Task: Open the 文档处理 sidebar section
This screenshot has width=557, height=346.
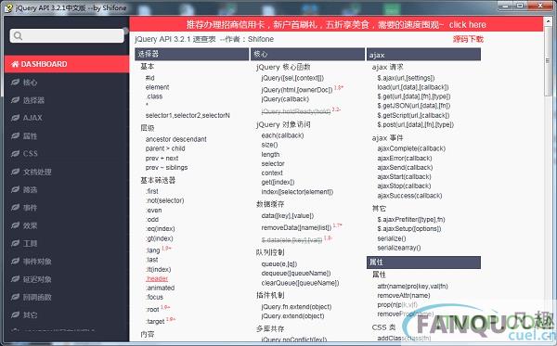Action: (37, 172)
